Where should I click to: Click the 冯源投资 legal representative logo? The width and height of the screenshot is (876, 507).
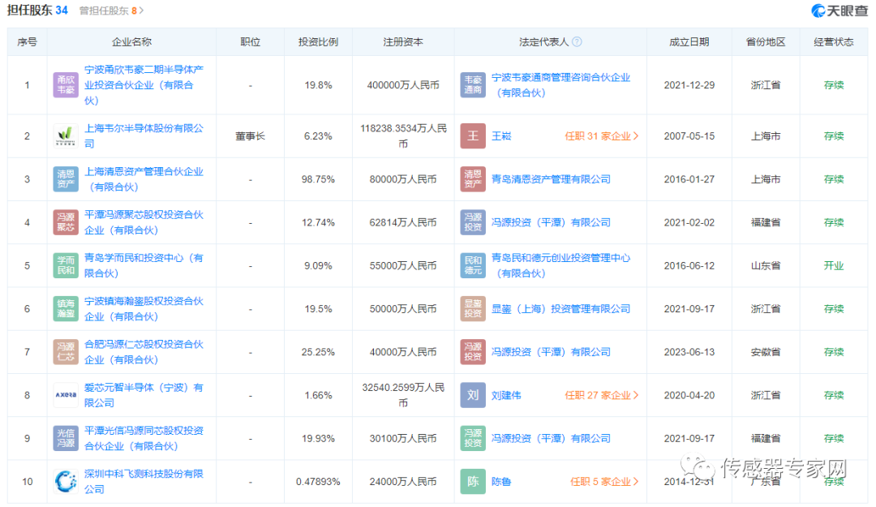coord(473,221)
